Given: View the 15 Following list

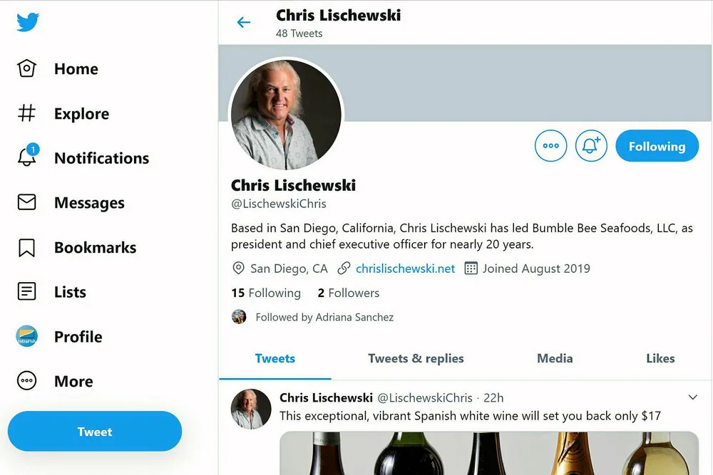Looking at the screenshot, I should coord(266,293).
